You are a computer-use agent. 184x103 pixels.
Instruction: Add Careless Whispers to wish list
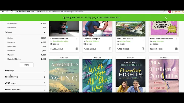[x=110, y=49]
